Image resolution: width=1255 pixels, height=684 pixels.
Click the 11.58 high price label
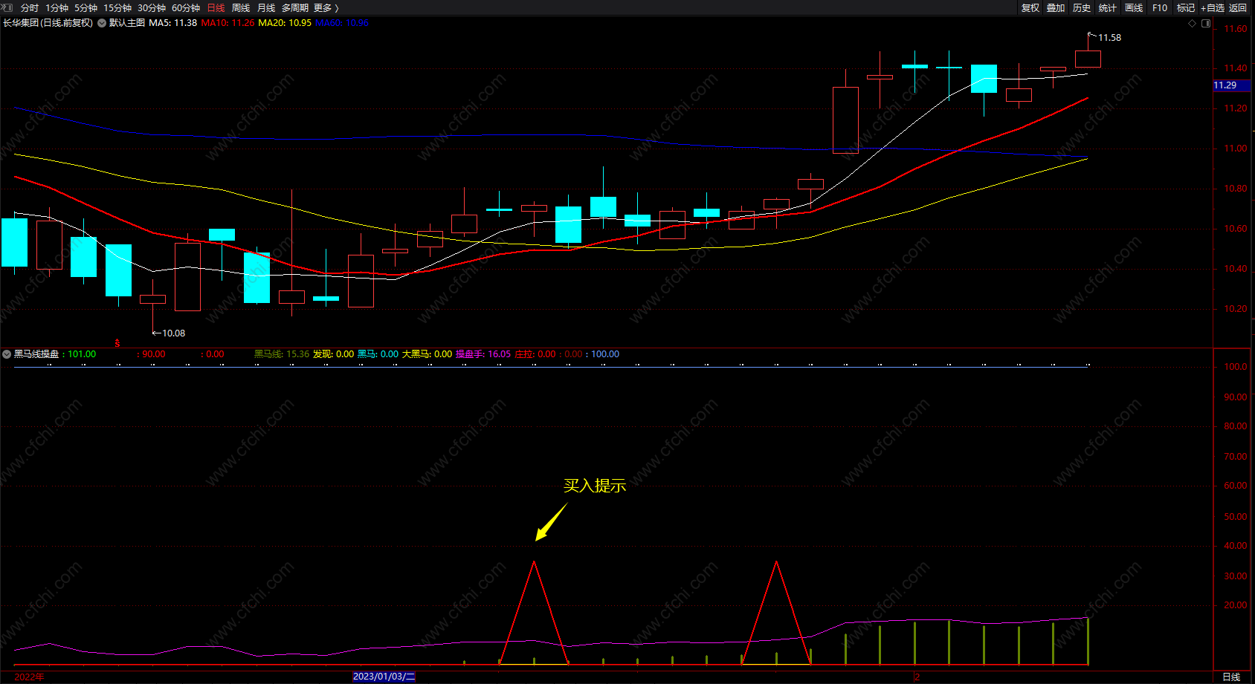1110,38
